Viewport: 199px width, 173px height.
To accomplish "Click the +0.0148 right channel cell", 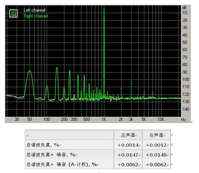I will [x=156, y=155].
